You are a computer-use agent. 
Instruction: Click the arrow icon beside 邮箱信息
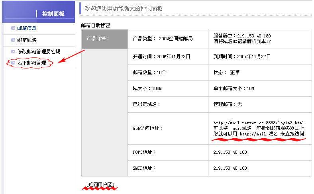(x=13, y=28)
